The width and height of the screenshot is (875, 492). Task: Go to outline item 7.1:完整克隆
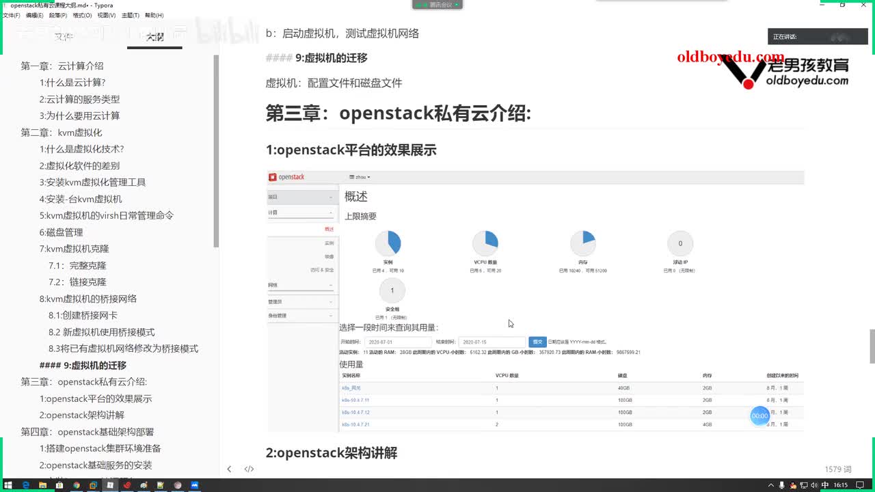pos(77,265)
